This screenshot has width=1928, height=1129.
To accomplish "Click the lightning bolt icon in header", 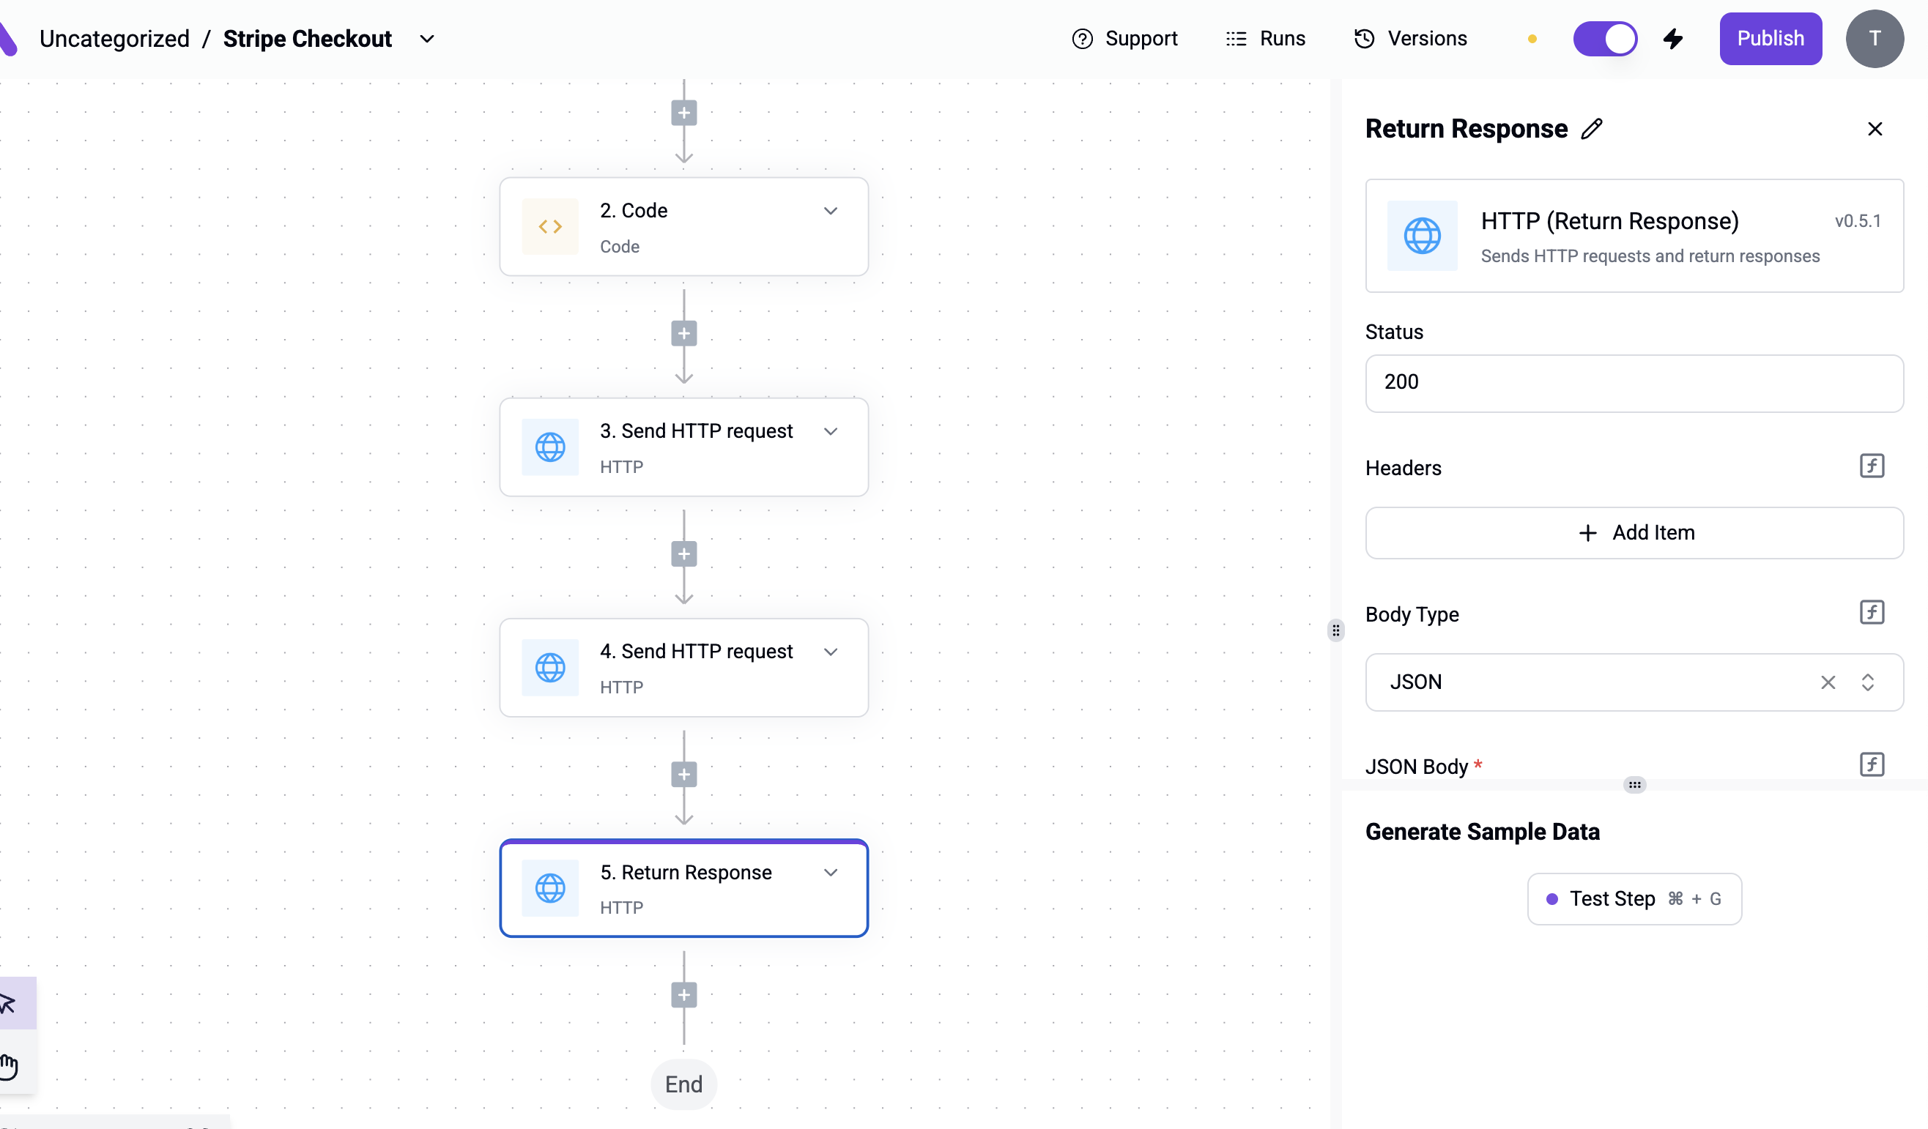I will point(1673,39).
